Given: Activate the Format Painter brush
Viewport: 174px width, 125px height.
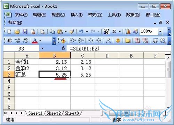Looking at the screenshot, I should pos(72,32).
